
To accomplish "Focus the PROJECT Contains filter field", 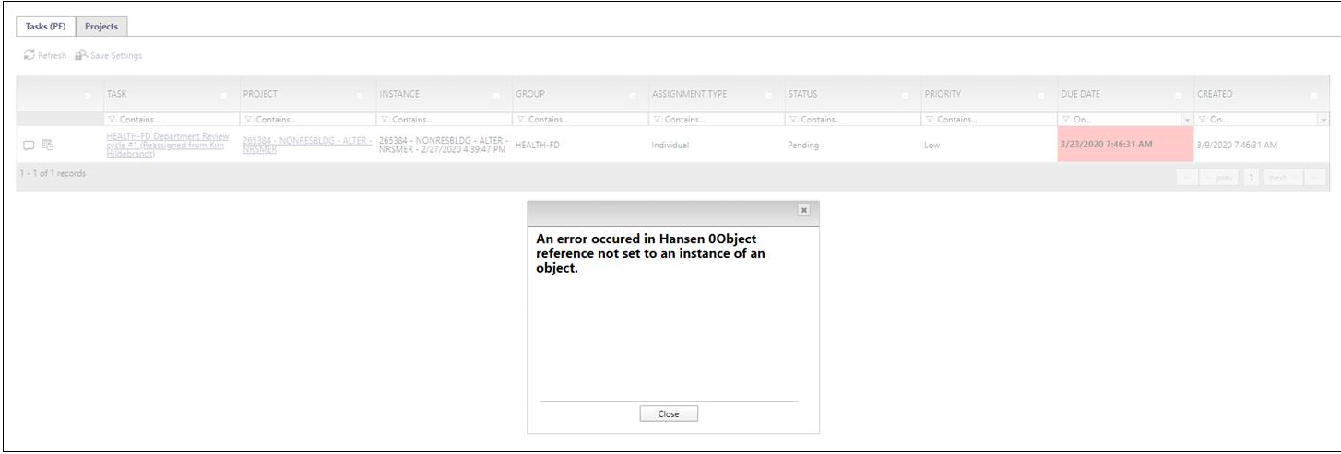I will coord(307,120).
